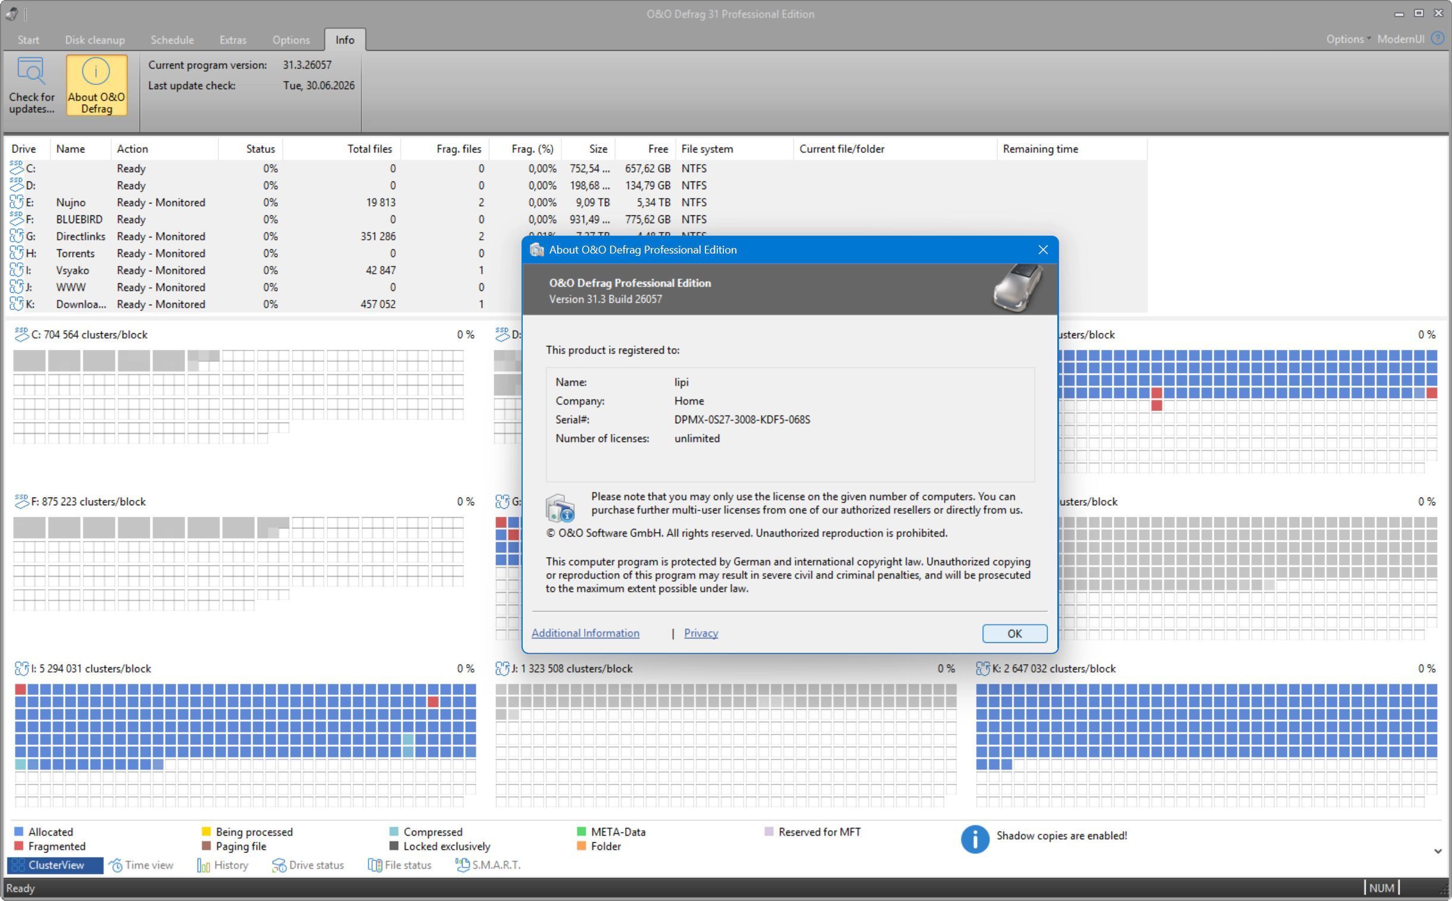Open the About O&O Defrag button
Image resolution: width=1452 pixels, height=901 pixels.
tap(96, 85)
